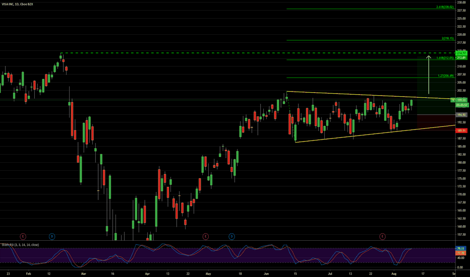Click the 220.00 price axis label

(x=461, y=34)
